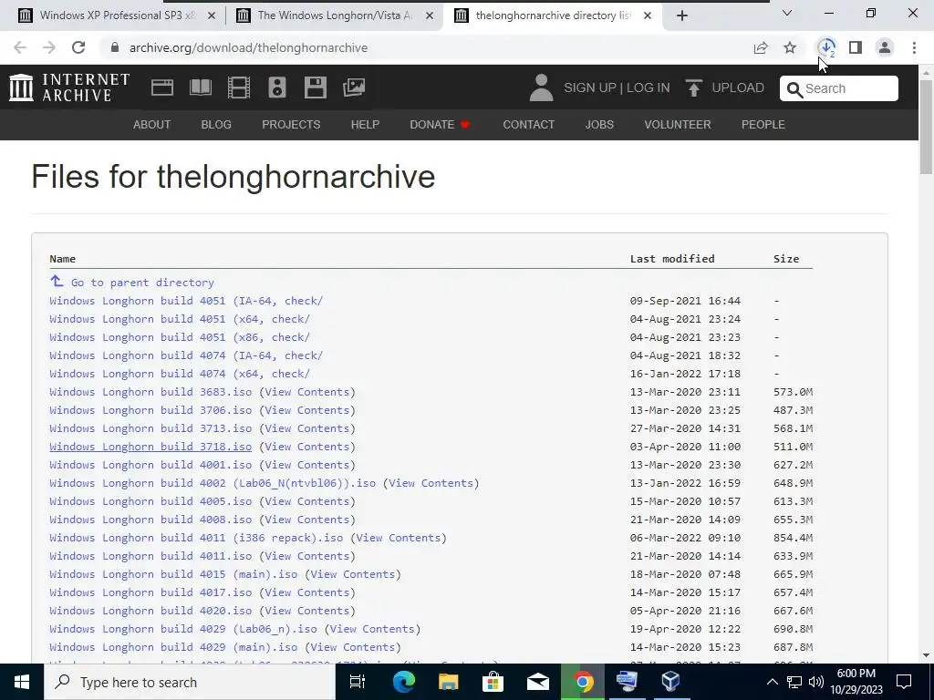Viewport: 934px width, 700px height.
Task: Go to parent directory
Action: pyautogui.click(x=142, y=283)
